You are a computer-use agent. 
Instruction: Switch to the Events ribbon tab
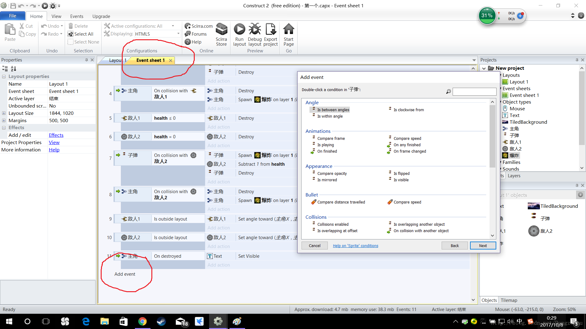pyautogui.click(x=77, y=16)
